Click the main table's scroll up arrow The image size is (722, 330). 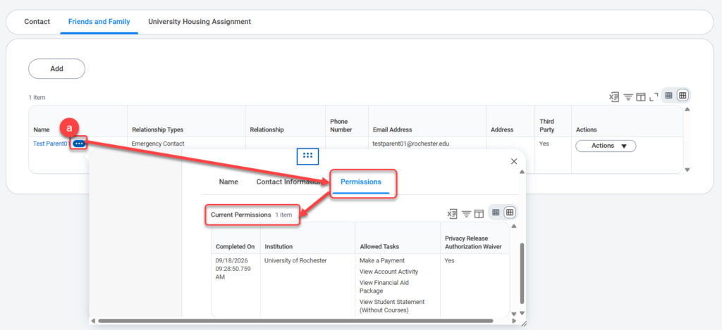point(687,109)
